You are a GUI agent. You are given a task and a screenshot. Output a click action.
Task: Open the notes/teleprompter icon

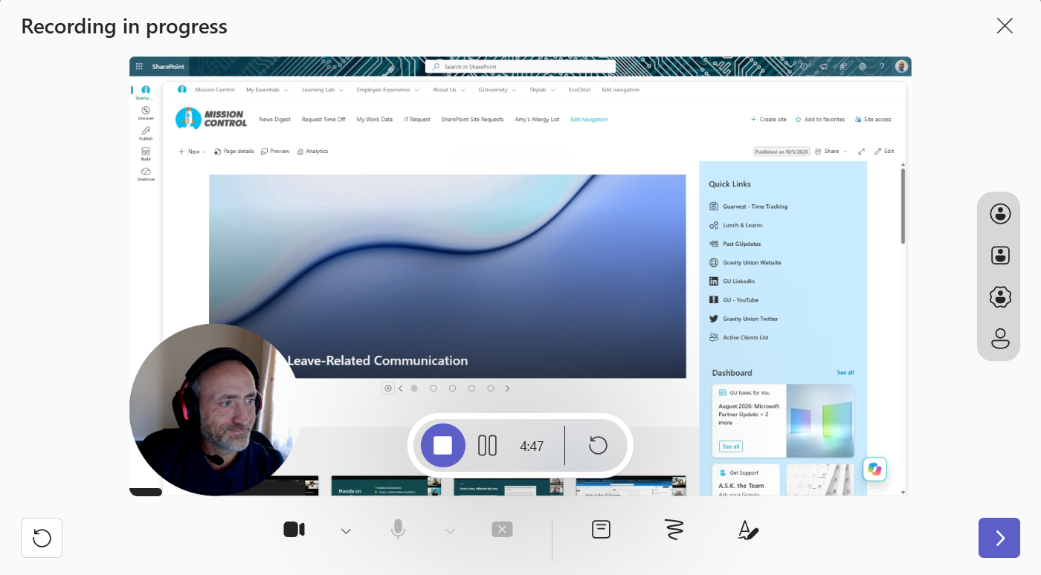click(601, 529)
